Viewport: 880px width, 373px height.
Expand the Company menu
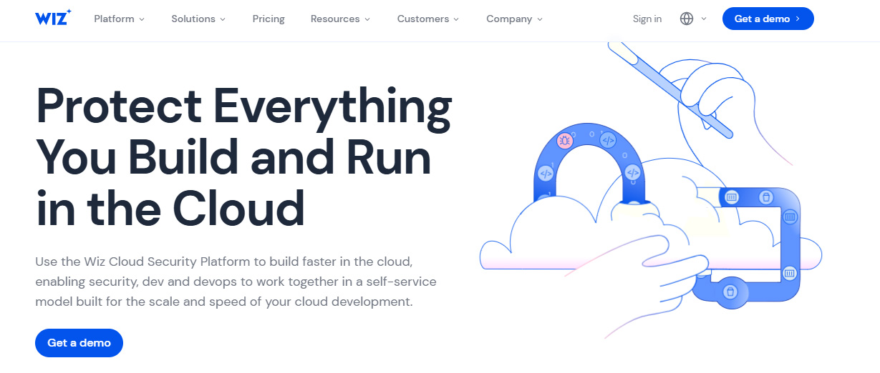pos(515,19)
